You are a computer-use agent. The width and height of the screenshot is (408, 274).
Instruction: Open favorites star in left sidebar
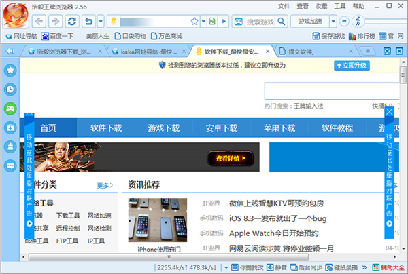pyautogui.click(x=10, y=71)
